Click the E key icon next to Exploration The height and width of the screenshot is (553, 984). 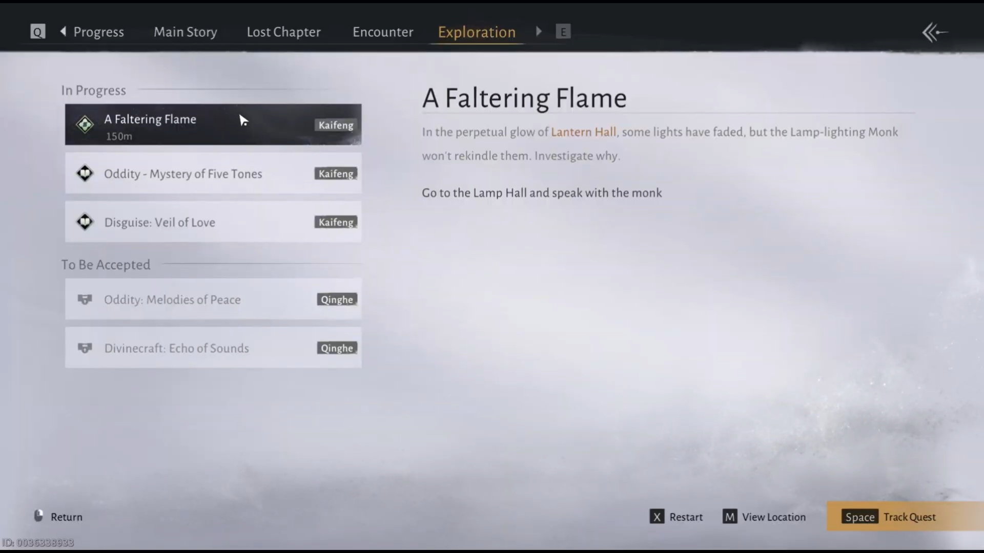(x=563, y=32)
